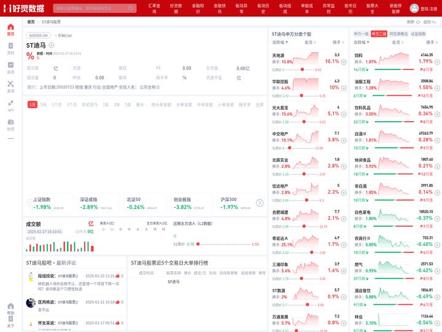Open 上证指数 index card
The width and height of the screenshot is (442, 332).
(x=50, y=204)
